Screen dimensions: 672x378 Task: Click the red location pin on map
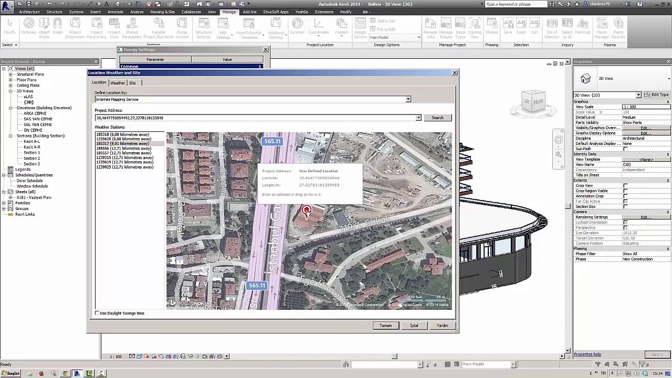click(x=307, y=211)
